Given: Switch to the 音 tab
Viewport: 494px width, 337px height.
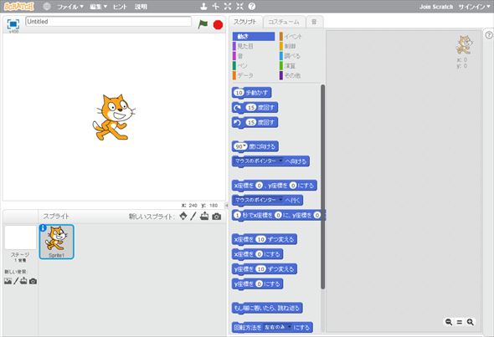Looking at the screenshot, I should pyautogui.click(x=314, y=22).
